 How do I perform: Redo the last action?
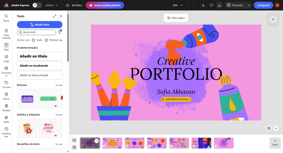point(195,5)
